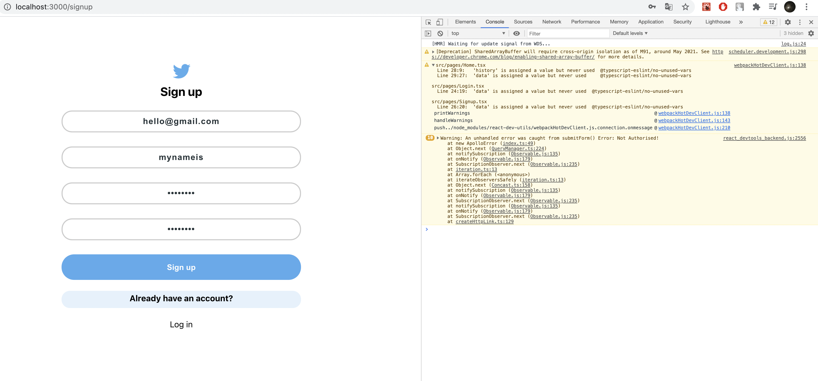
Task: Toggle the live expression eye icon
Action: coord(516,33)
